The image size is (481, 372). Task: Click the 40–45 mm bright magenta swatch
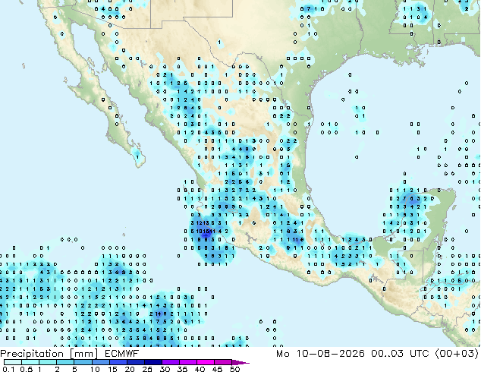pyautogui.click(x=206, y=362)
